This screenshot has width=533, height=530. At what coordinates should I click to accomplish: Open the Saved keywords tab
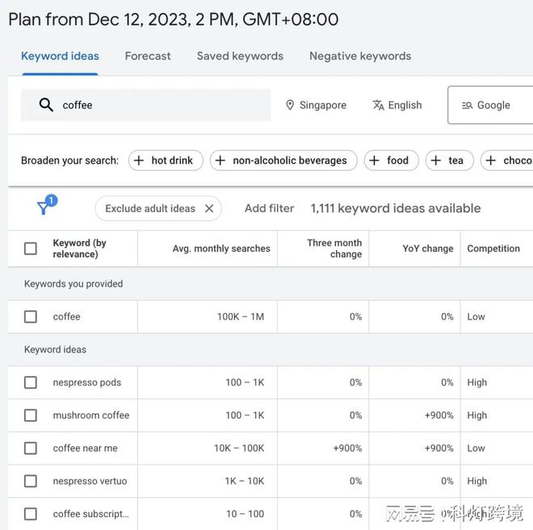click(x=240, y=56)
